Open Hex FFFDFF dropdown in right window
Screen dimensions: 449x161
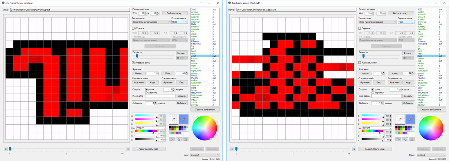377,128
